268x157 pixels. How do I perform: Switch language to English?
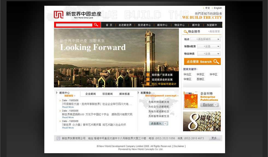[x=218, y=8]
